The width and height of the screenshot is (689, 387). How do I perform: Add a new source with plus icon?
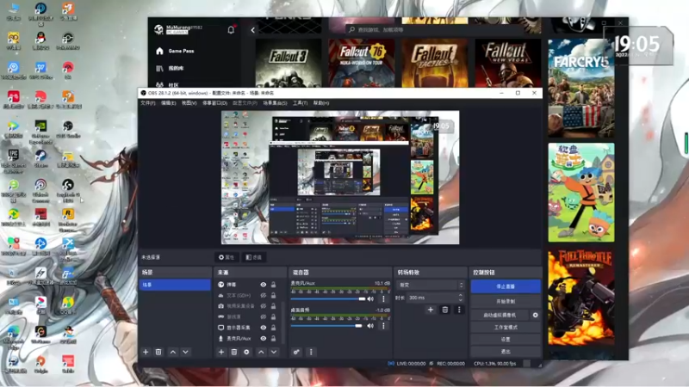(x=221, y=352)
